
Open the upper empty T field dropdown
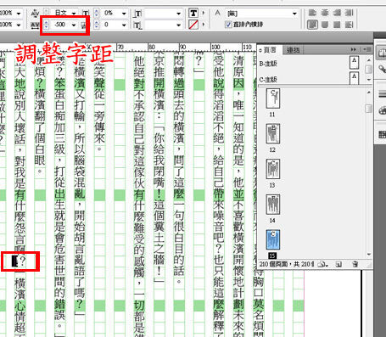(178, 14)
